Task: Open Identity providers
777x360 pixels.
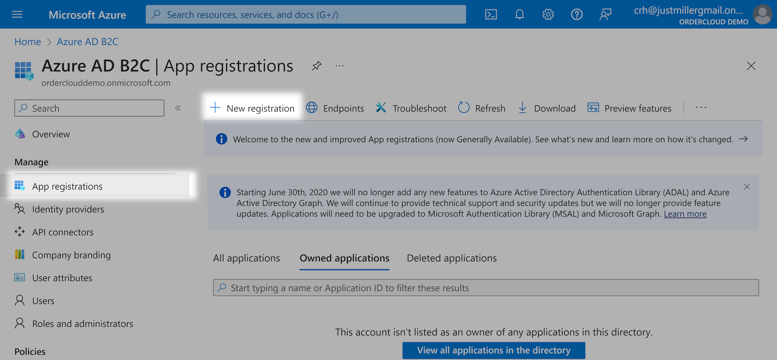Action: pyautogui.click(x=68, y=209)
